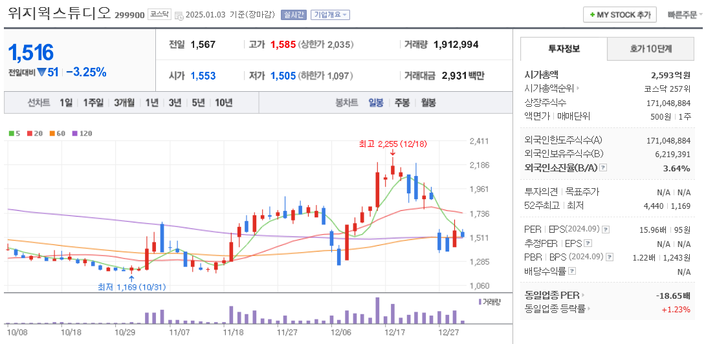706x344 pixels.
Task: Select the 1일 line chart period
Action: point(66,103)
